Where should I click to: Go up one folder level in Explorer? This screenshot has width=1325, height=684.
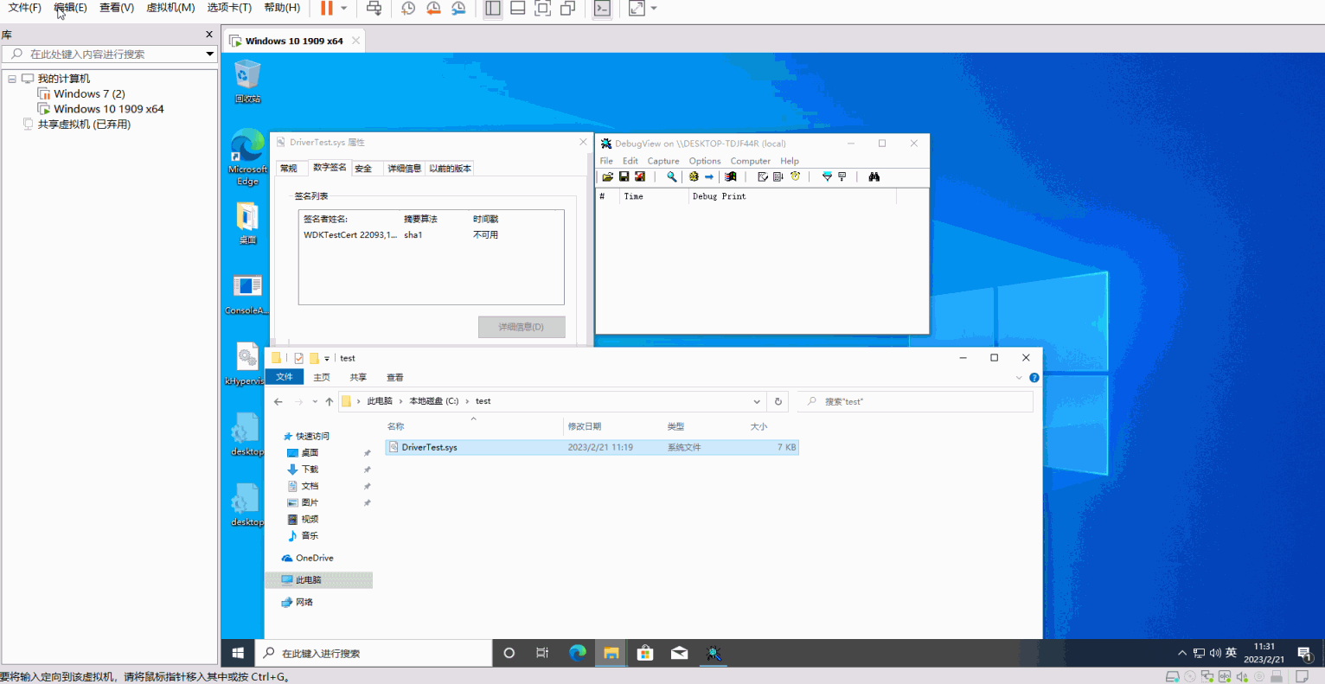click(330, 401)
